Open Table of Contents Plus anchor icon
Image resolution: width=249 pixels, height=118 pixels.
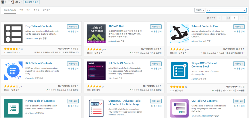click(179, 34)
